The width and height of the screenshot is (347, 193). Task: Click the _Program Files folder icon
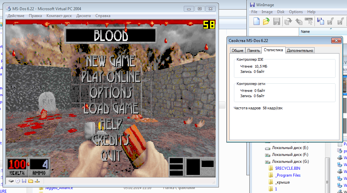tap(271, 175)
